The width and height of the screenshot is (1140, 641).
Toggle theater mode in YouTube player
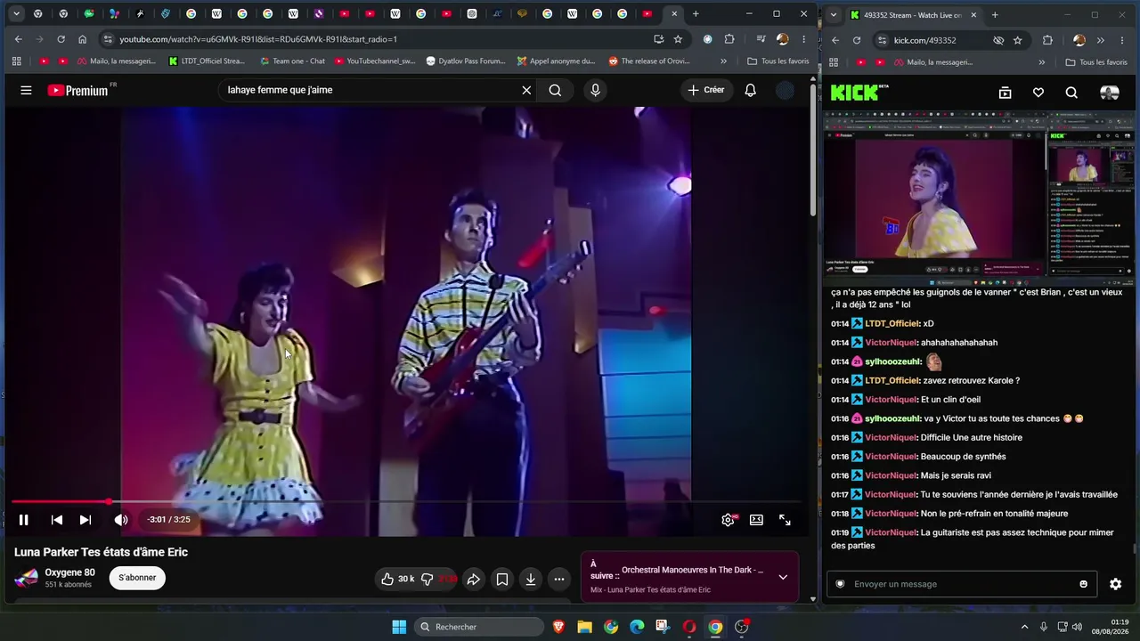(756, 520)
